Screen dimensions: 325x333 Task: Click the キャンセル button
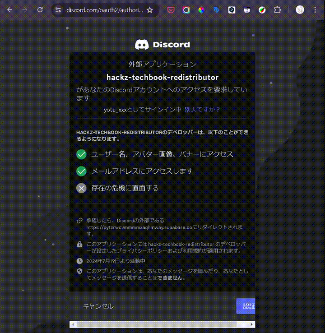coord(98,306)
